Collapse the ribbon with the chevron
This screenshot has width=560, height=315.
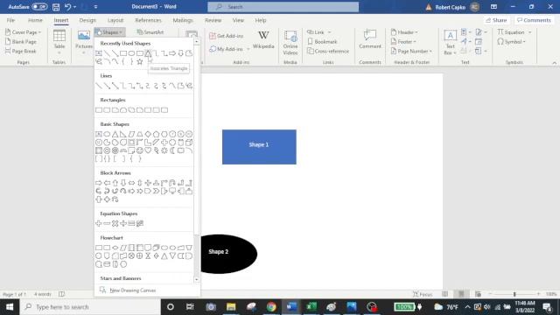click(554, 63)
